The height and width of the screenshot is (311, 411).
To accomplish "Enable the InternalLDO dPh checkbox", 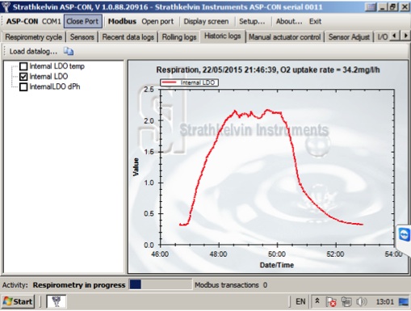I will coord(23,86).
